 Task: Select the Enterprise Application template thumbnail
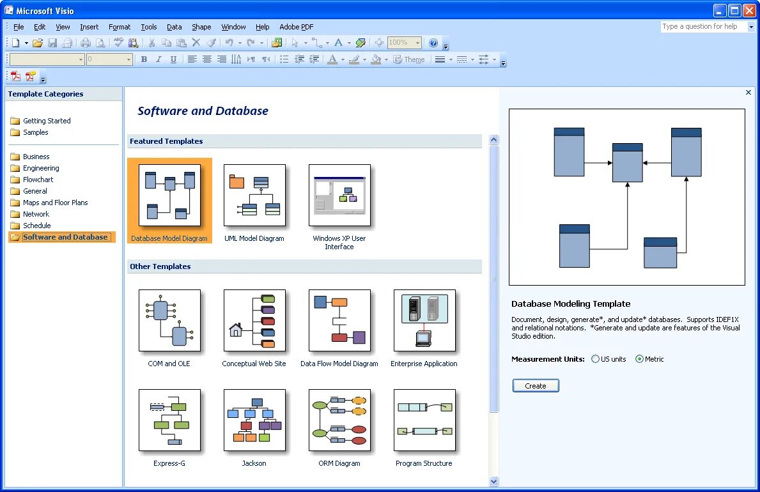(x=424, y=320)
